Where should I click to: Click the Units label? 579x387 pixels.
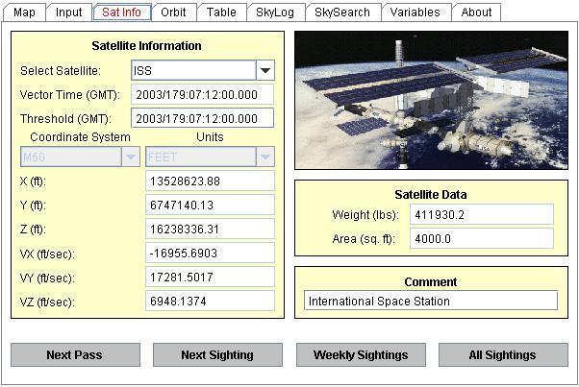pyautogui.click(x=210, y=137)
